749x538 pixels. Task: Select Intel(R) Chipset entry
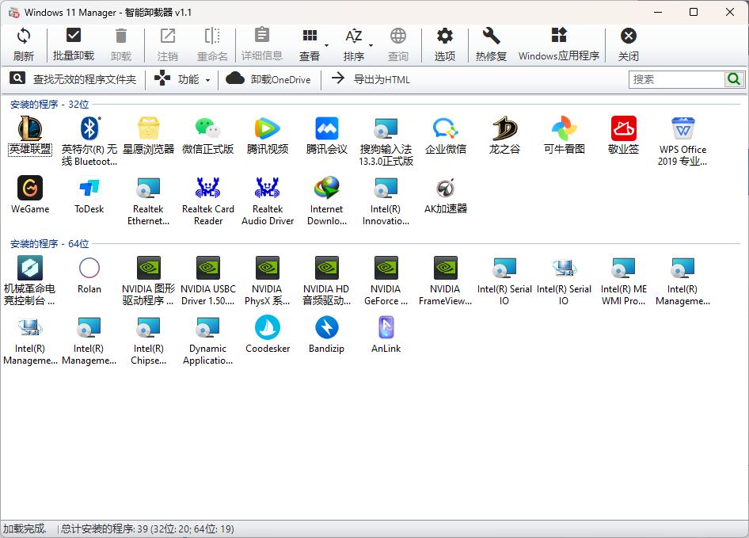coord(149,340)
